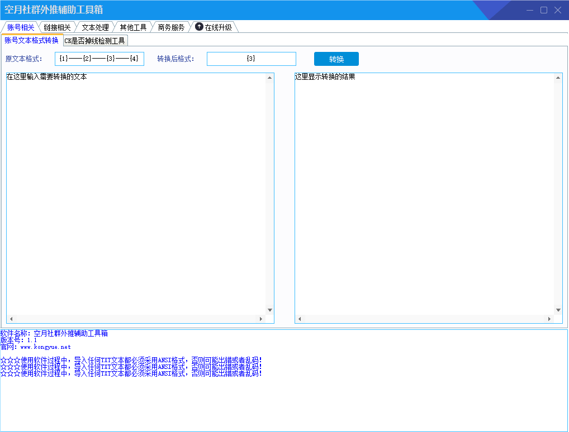Click the upgrade arrow icon beside 在线升级
Viewport: 569px width, 432px height.
point(199,26)
